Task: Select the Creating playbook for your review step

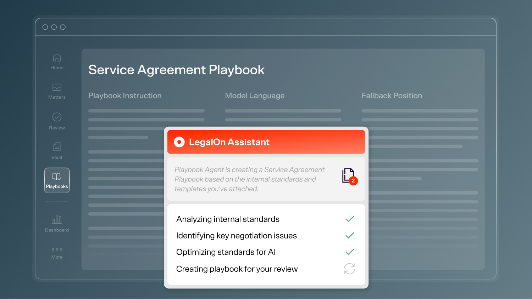Action: click(237, 269)
